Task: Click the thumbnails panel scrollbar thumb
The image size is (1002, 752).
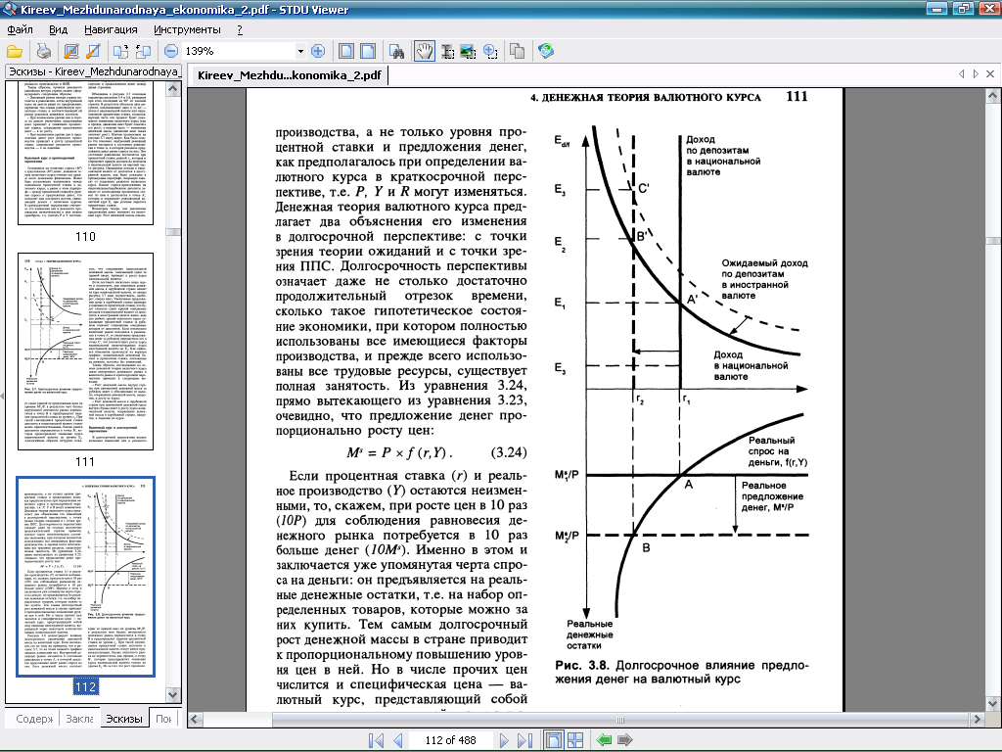Action: point(173,233)
